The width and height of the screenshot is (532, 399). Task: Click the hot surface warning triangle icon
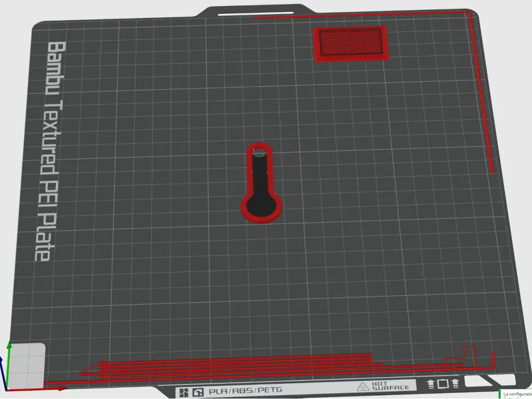(x=362, y=386)
